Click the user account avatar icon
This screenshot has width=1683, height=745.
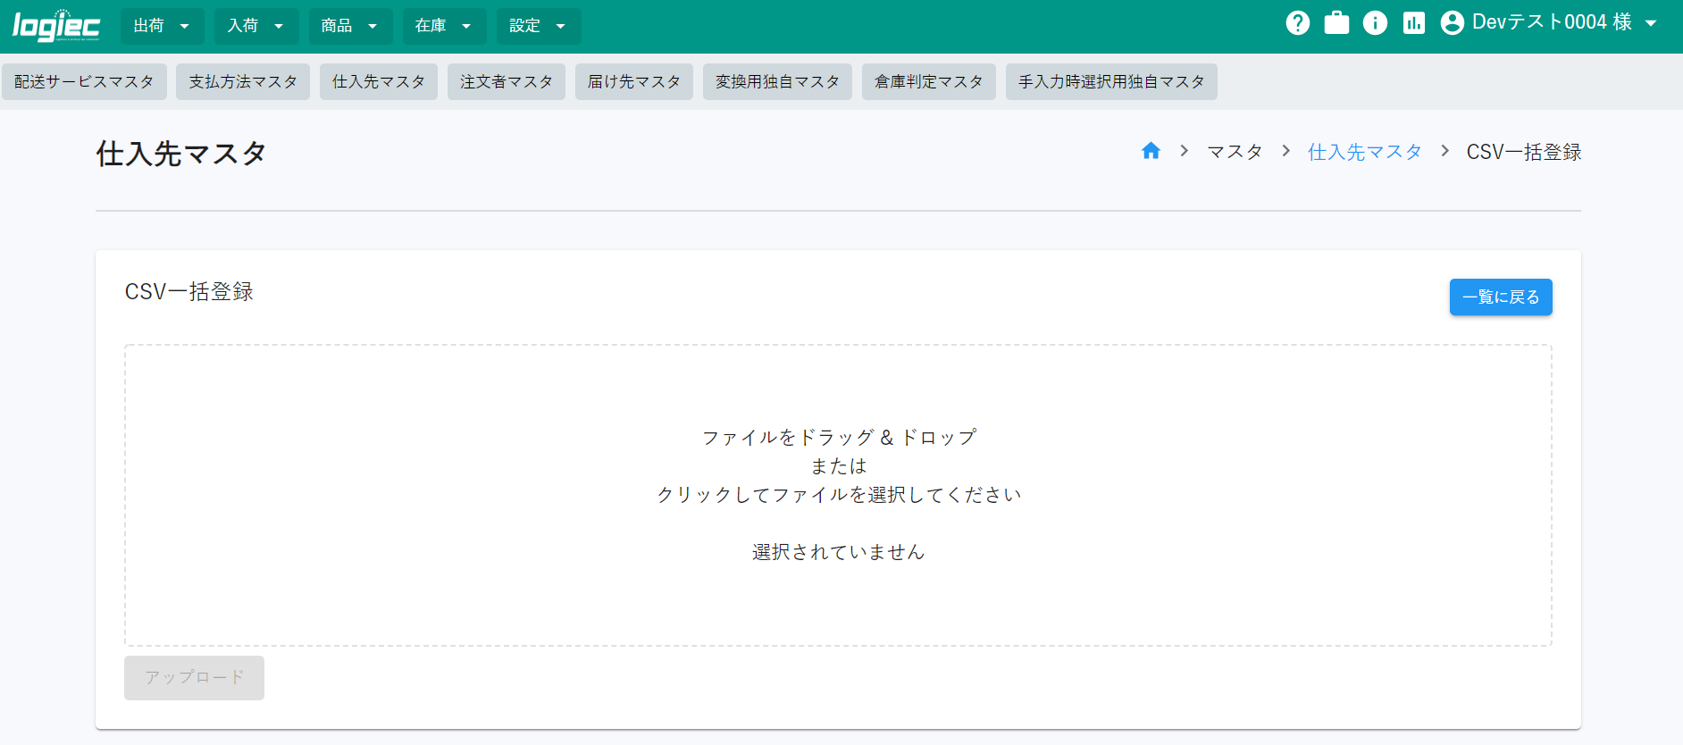(1453, 23)
